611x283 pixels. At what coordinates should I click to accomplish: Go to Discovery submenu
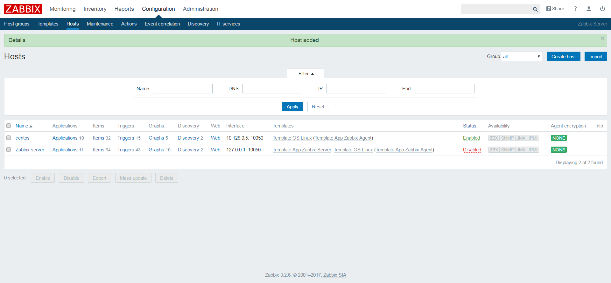pyautogui.click(x=198, y=24)
